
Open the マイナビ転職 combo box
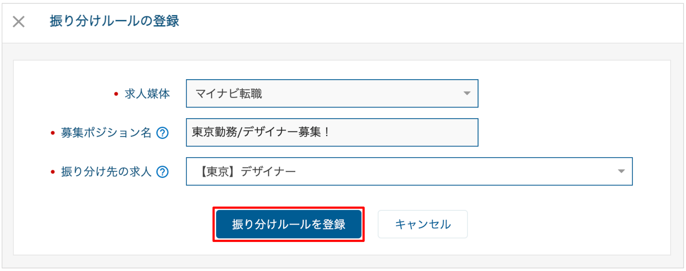point(332,93)
